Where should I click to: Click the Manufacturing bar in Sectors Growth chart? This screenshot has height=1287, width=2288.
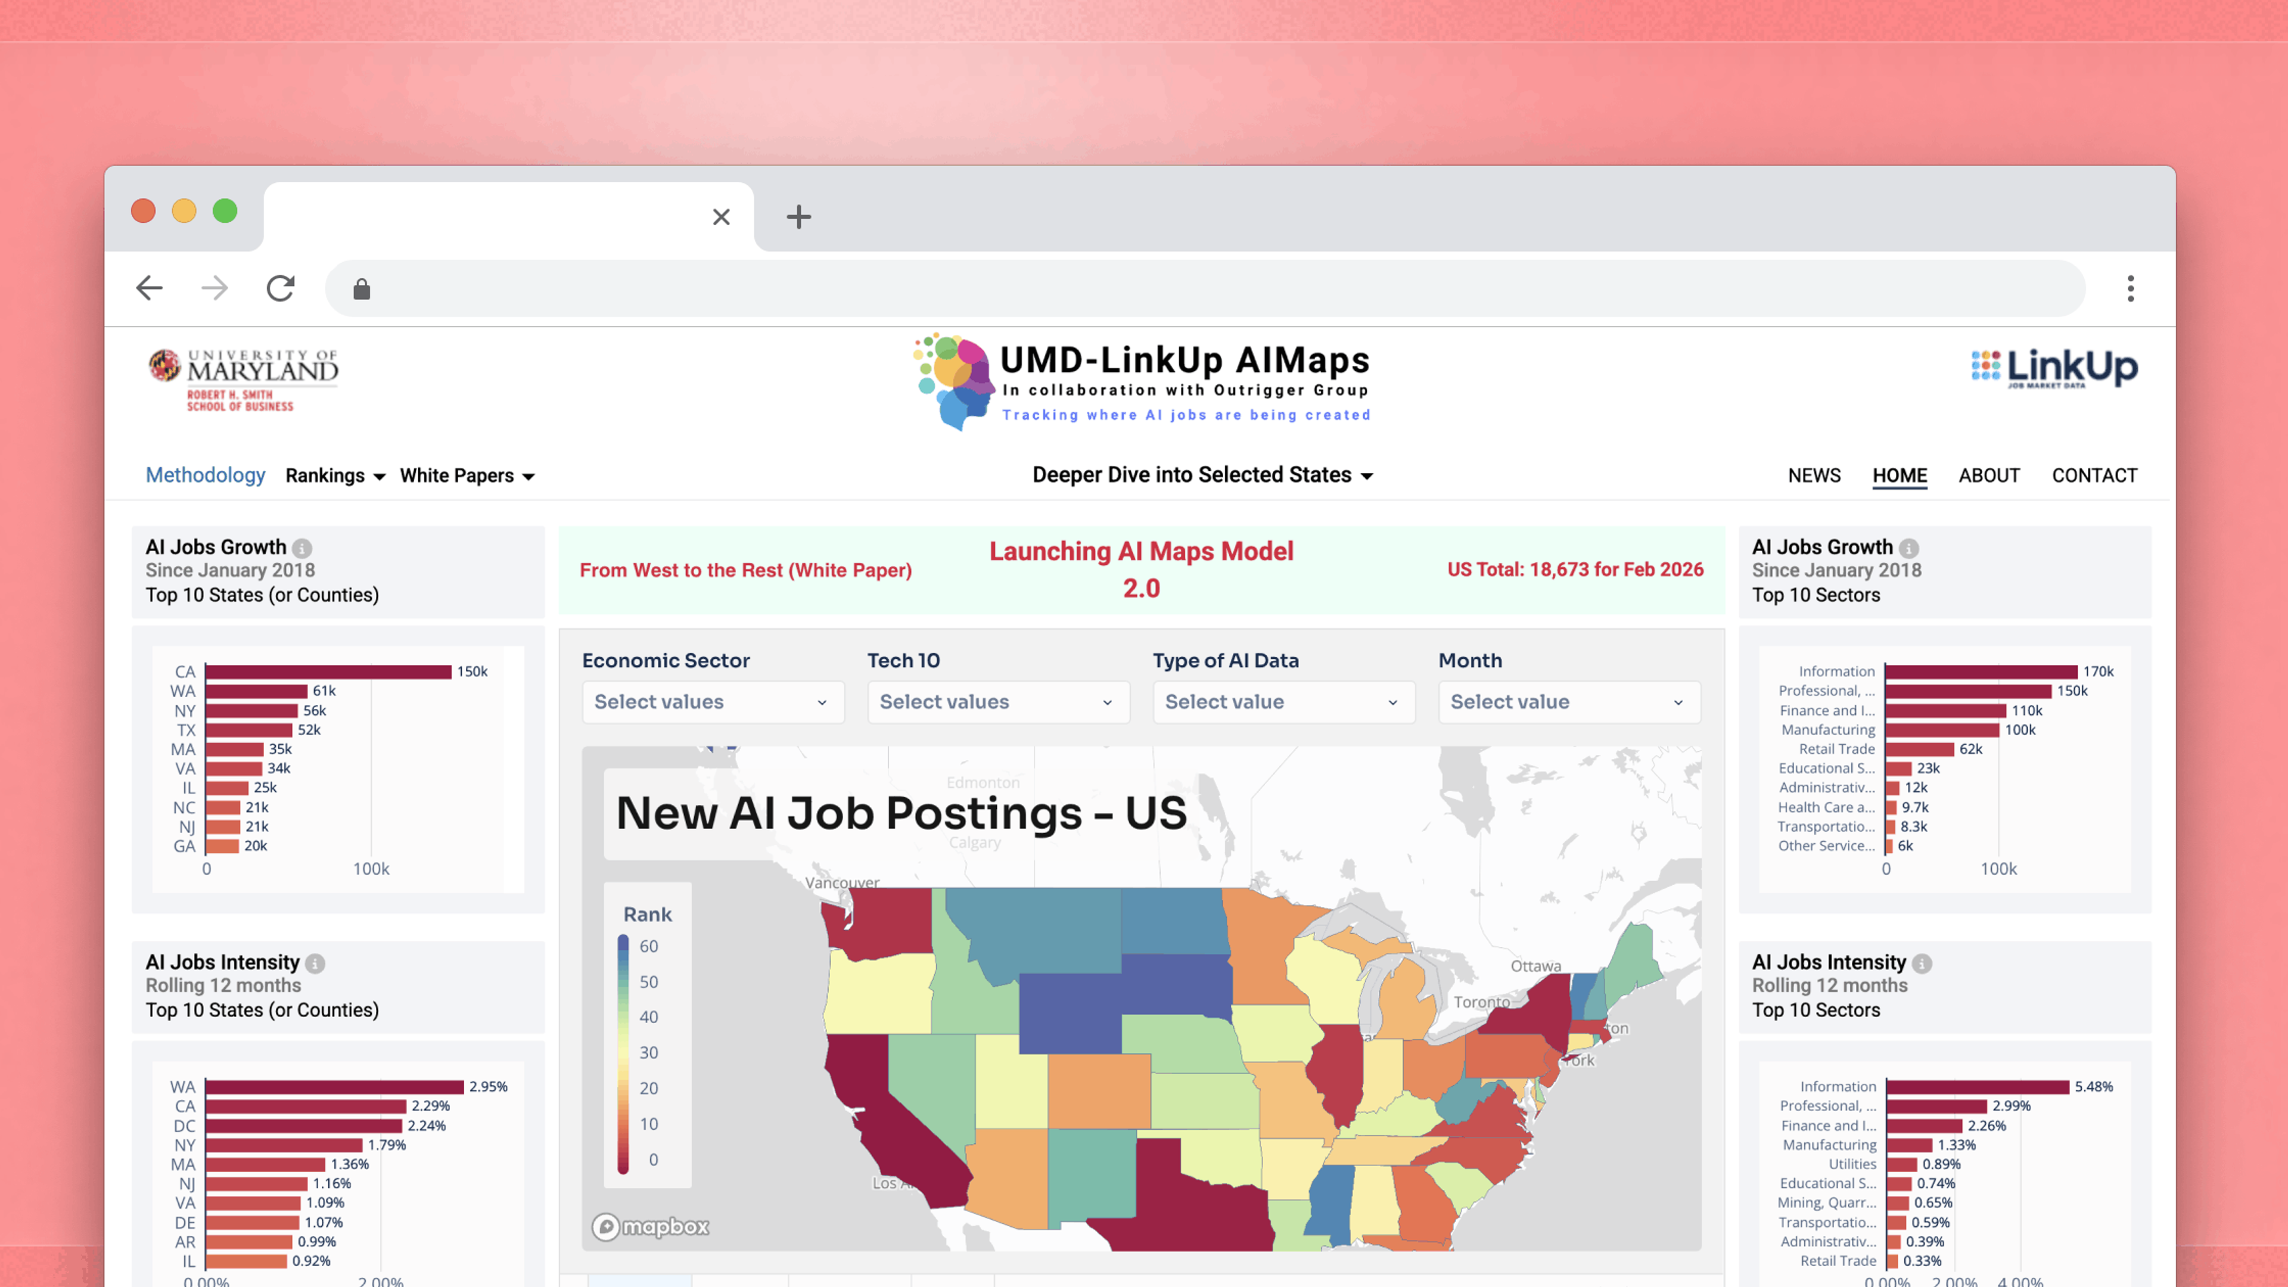coord(1942,730)
